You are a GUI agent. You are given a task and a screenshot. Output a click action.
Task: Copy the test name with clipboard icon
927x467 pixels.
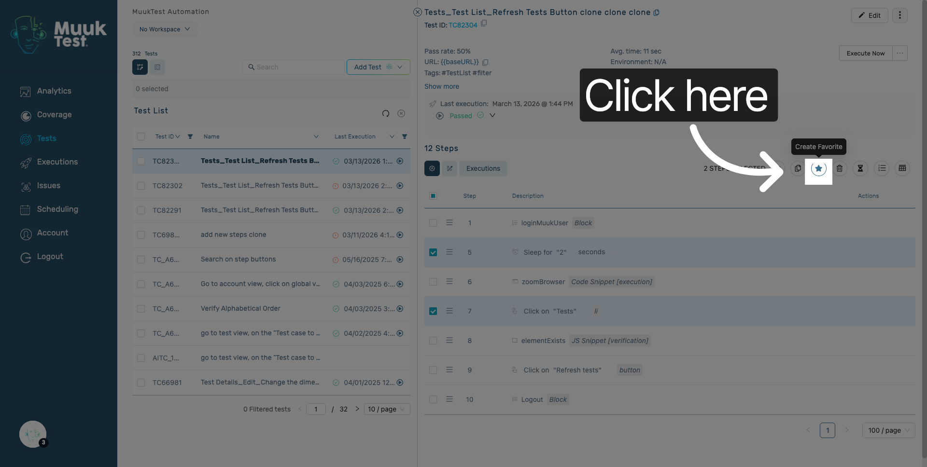(x=656, y=13)
